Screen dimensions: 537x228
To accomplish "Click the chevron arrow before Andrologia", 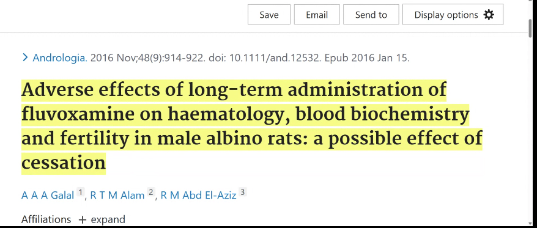I will click(24, 57).
